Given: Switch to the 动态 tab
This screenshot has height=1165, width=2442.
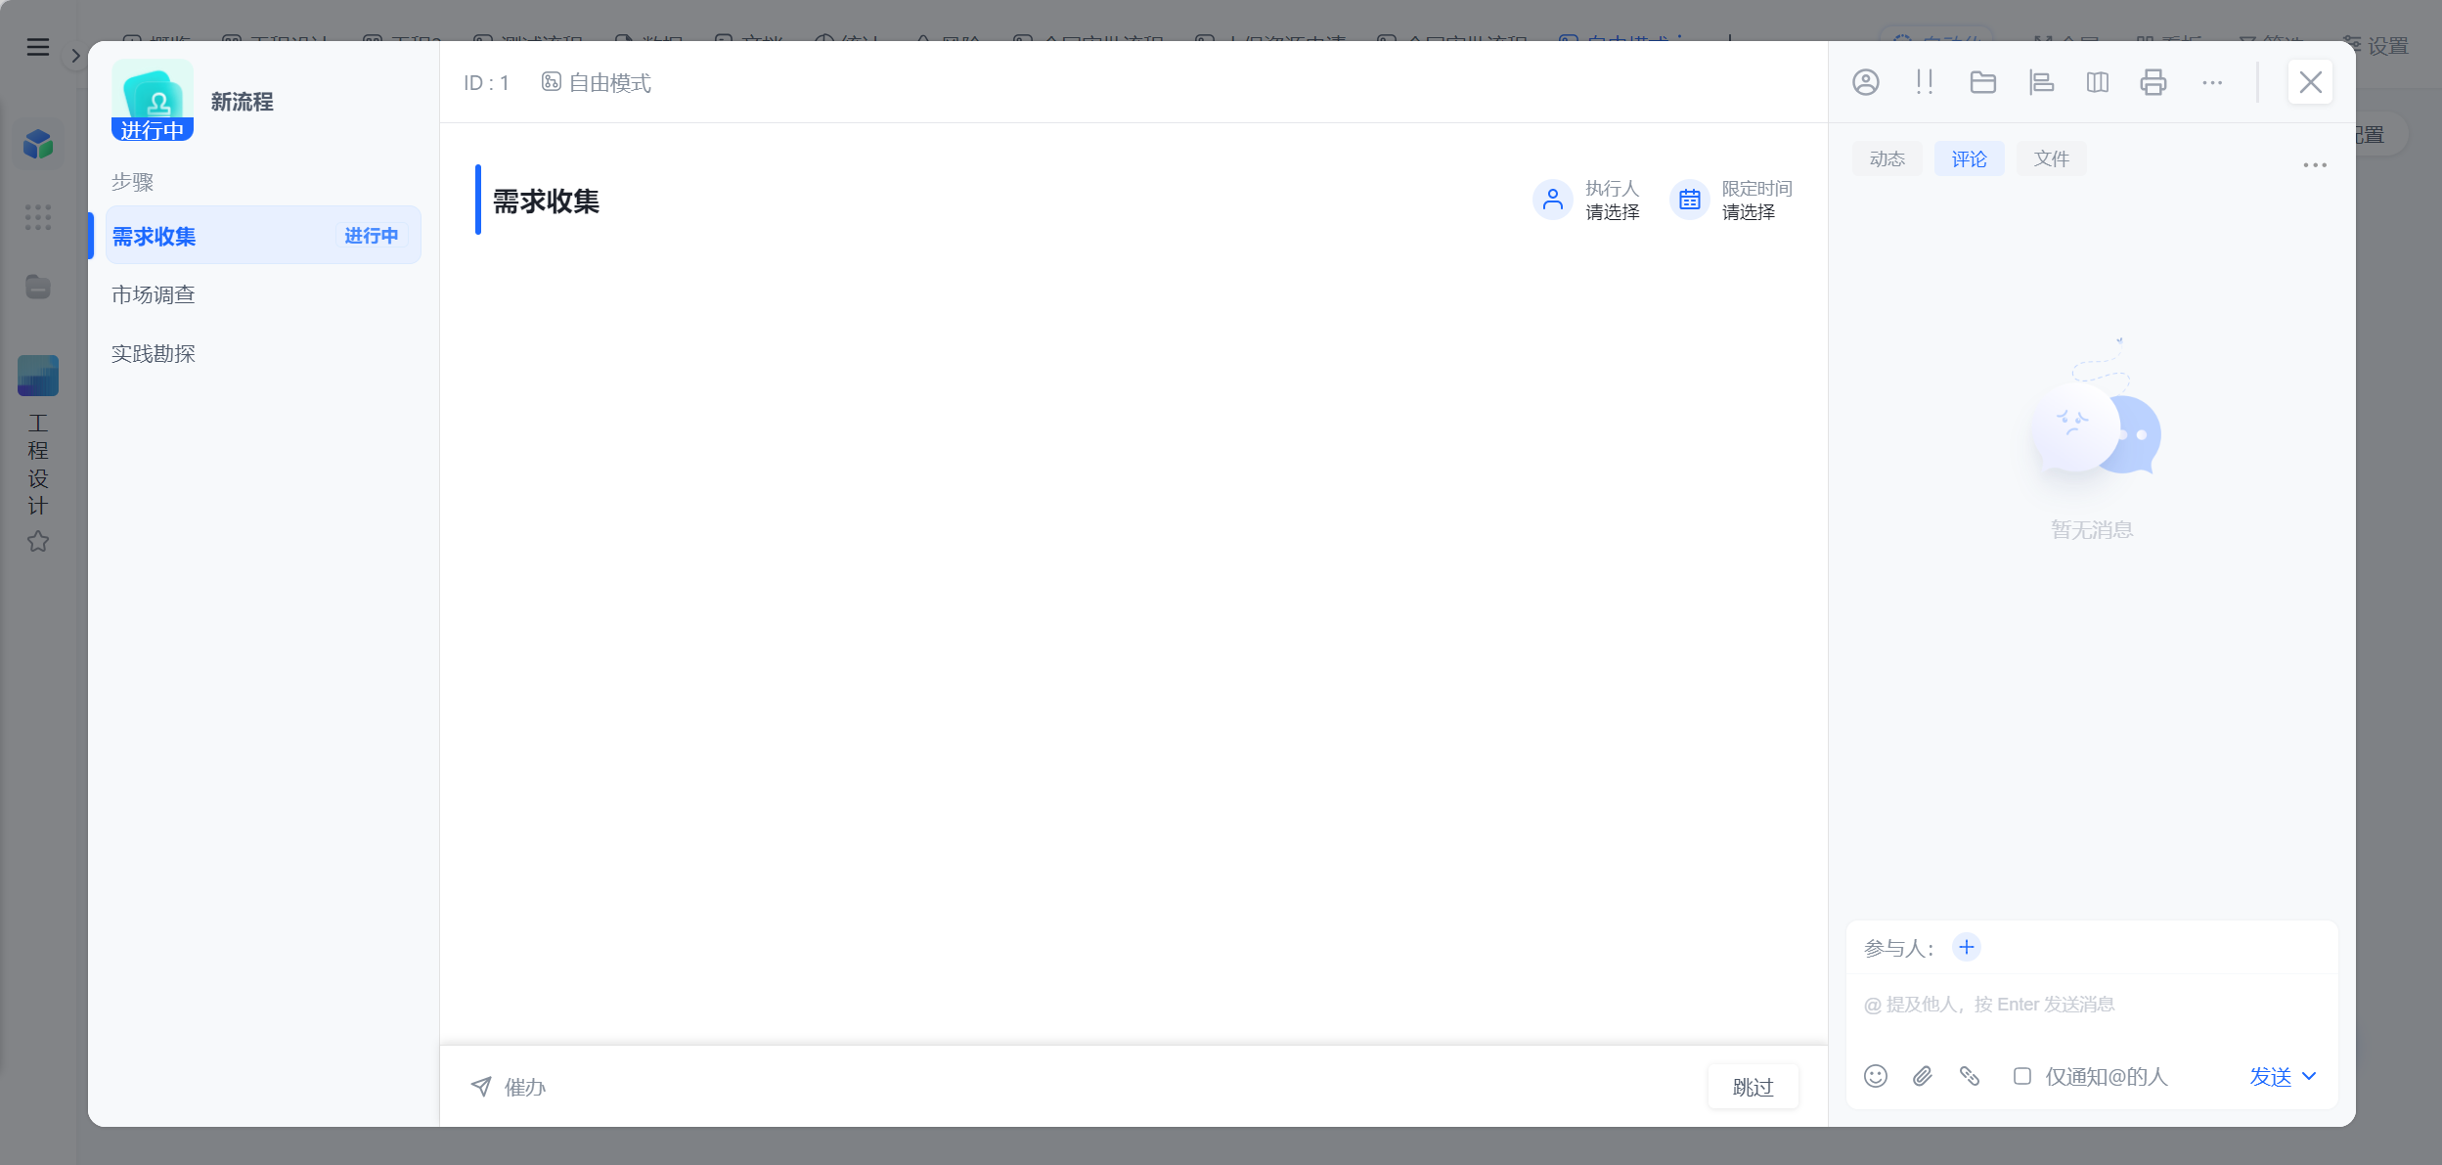Looking at the screenshot, I should [x=1887, y=159].
